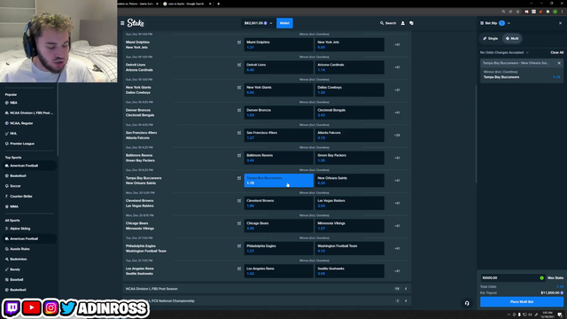Open NBA in Popular sidebar

click(x=14, y=103)
